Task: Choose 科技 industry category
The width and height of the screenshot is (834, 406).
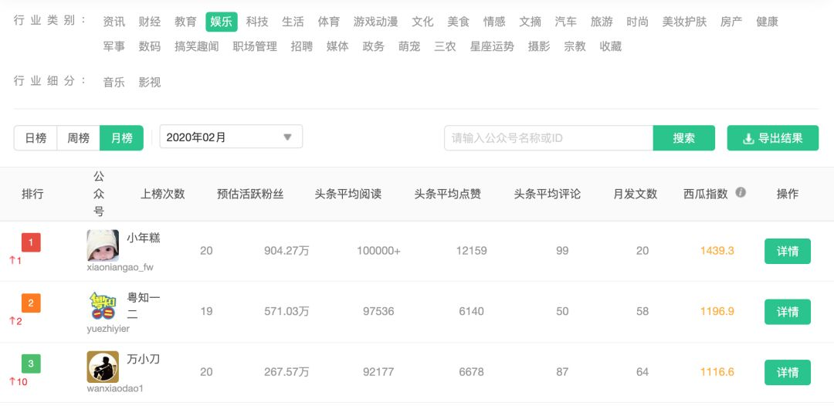Action: [x=257, y=22]
